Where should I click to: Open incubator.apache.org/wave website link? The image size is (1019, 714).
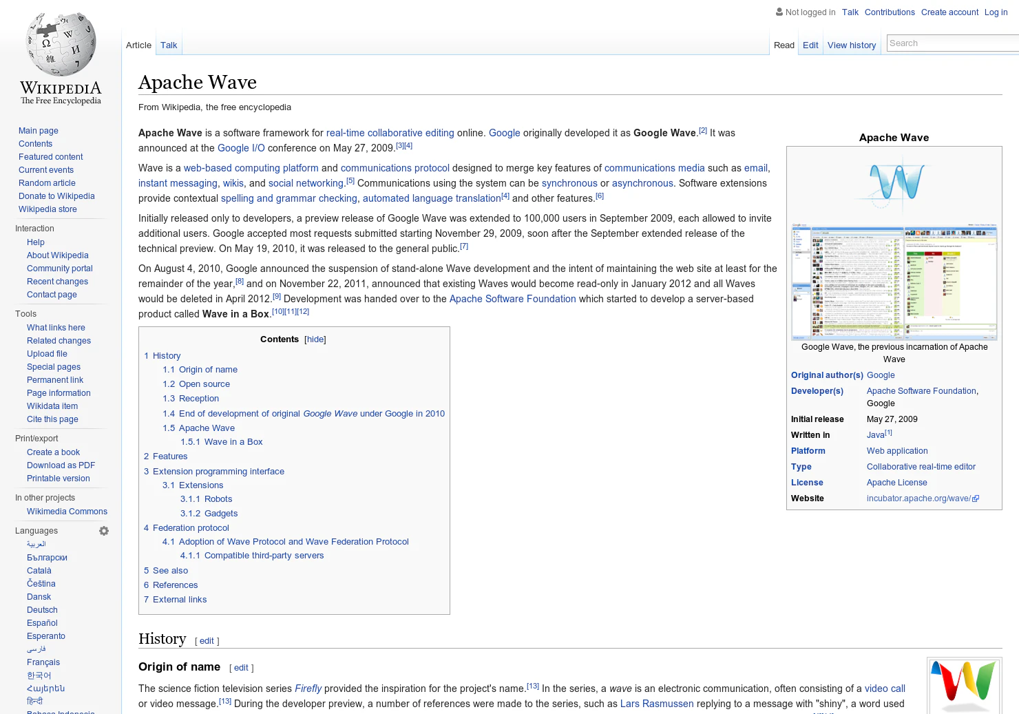923,498
